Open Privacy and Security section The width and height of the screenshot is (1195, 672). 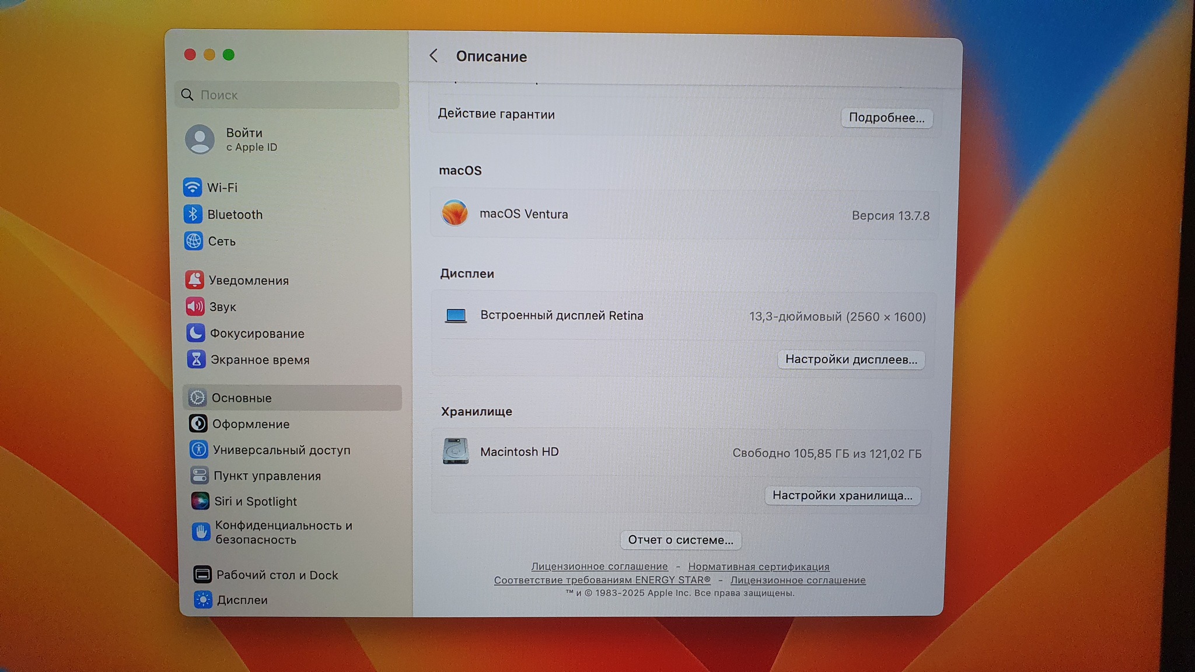(x=283, y=532)
